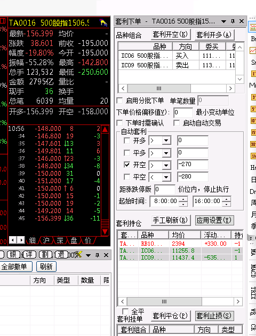Pin the lower order panel with pushpin icon

click(97, 255)
